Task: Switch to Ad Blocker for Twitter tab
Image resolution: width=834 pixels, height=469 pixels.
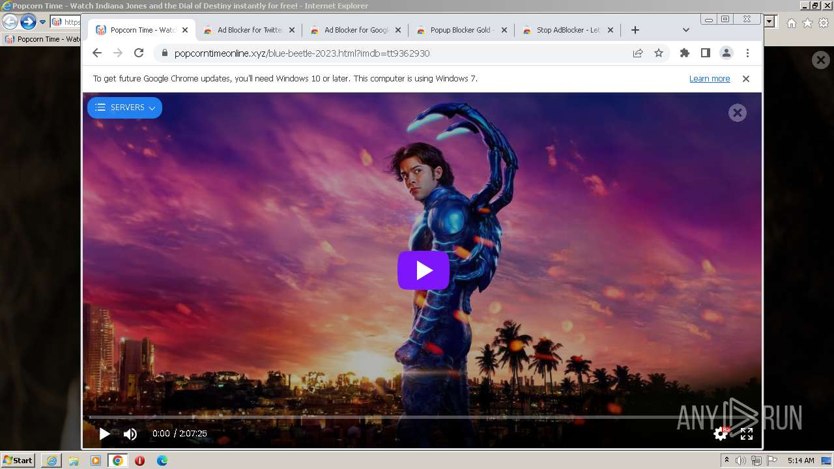Action: (249, 30)
